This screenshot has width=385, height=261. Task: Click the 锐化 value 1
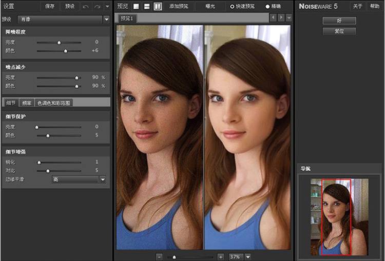click(97, 162)
